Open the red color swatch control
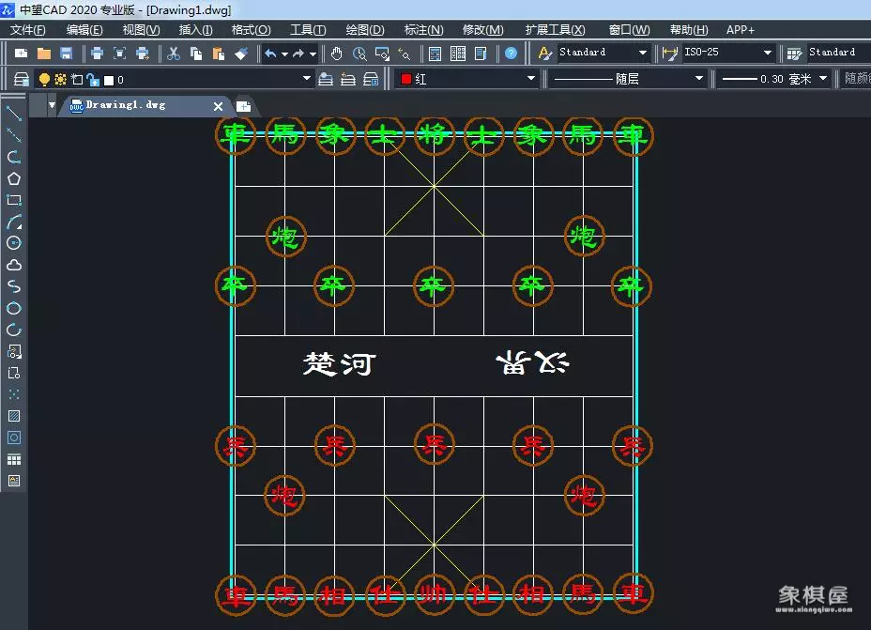The width and height of the screenshot is (871, 630). (404, 79)
